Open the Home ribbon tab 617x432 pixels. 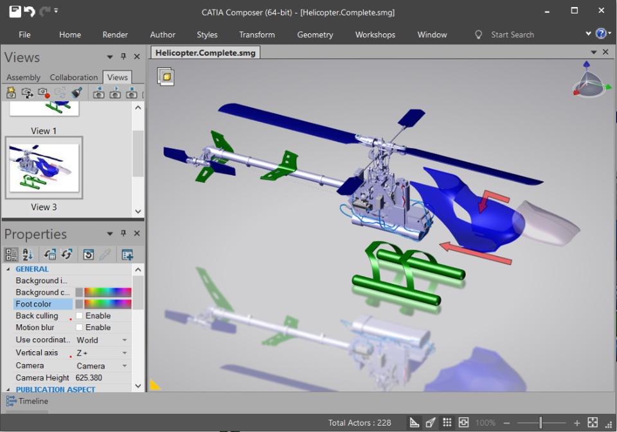70,35
